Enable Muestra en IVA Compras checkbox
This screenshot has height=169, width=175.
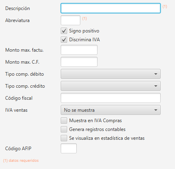tap(64, 121)
